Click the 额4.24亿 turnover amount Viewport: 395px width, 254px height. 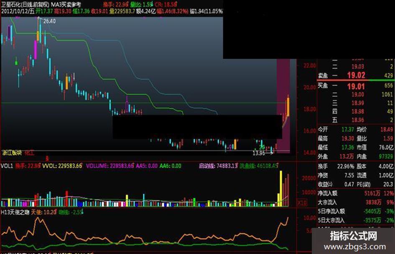pyautogui.click(x=146, y=11)
